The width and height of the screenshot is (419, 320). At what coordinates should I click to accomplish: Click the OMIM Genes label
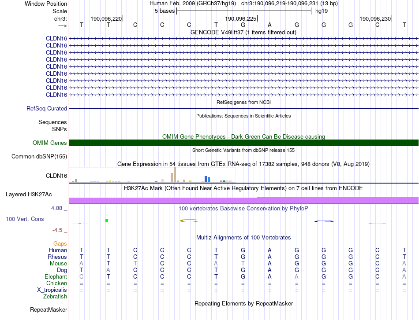point(49,143)
